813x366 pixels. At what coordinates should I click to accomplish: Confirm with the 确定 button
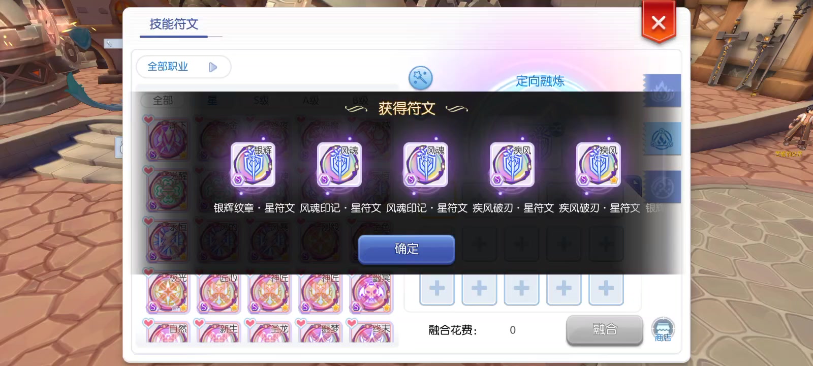pos(407,249)
